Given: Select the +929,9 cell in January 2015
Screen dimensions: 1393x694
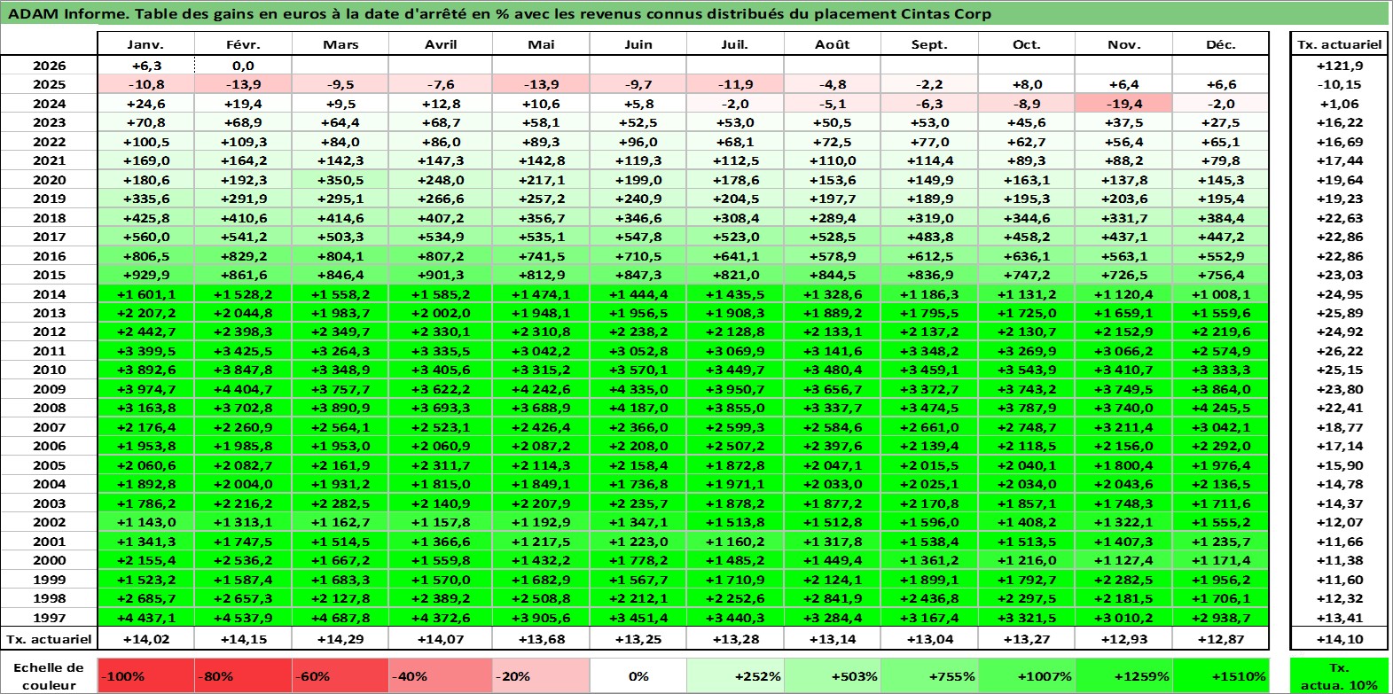Looking at the screenshot, I should coord(145,275).
